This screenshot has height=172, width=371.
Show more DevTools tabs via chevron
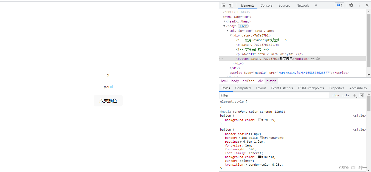point(316,5)
